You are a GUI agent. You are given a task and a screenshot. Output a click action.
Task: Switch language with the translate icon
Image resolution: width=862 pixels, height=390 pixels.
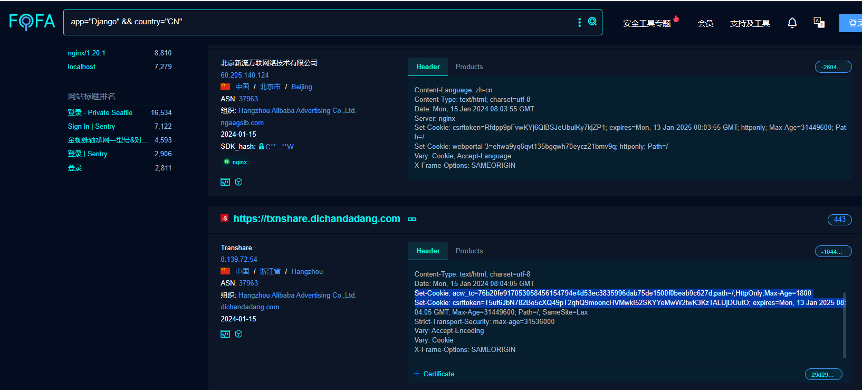pyautogui.click(x=819, y=23)
